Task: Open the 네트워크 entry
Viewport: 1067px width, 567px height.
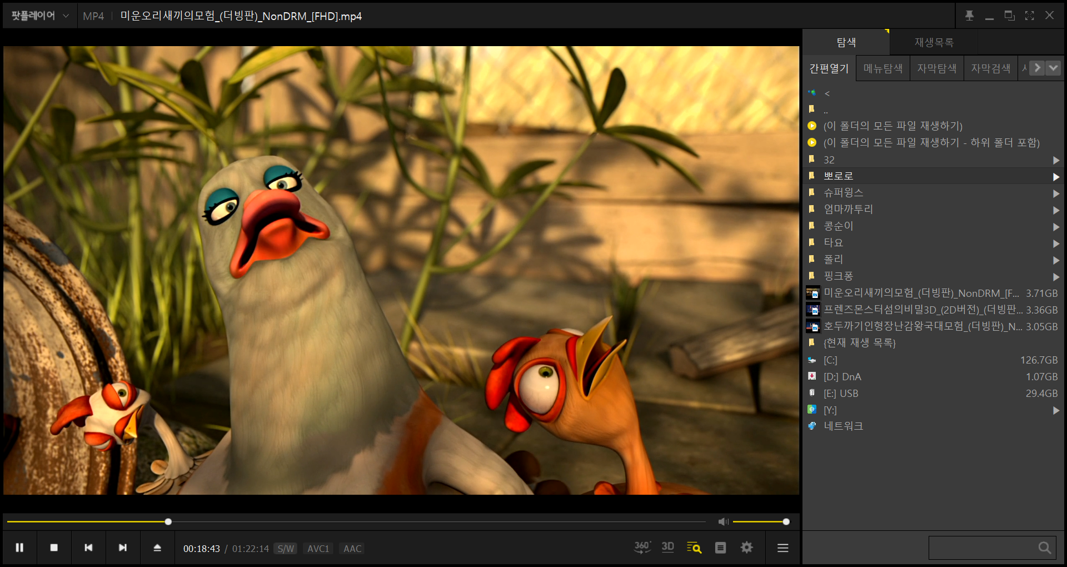Action: [934, 426]
